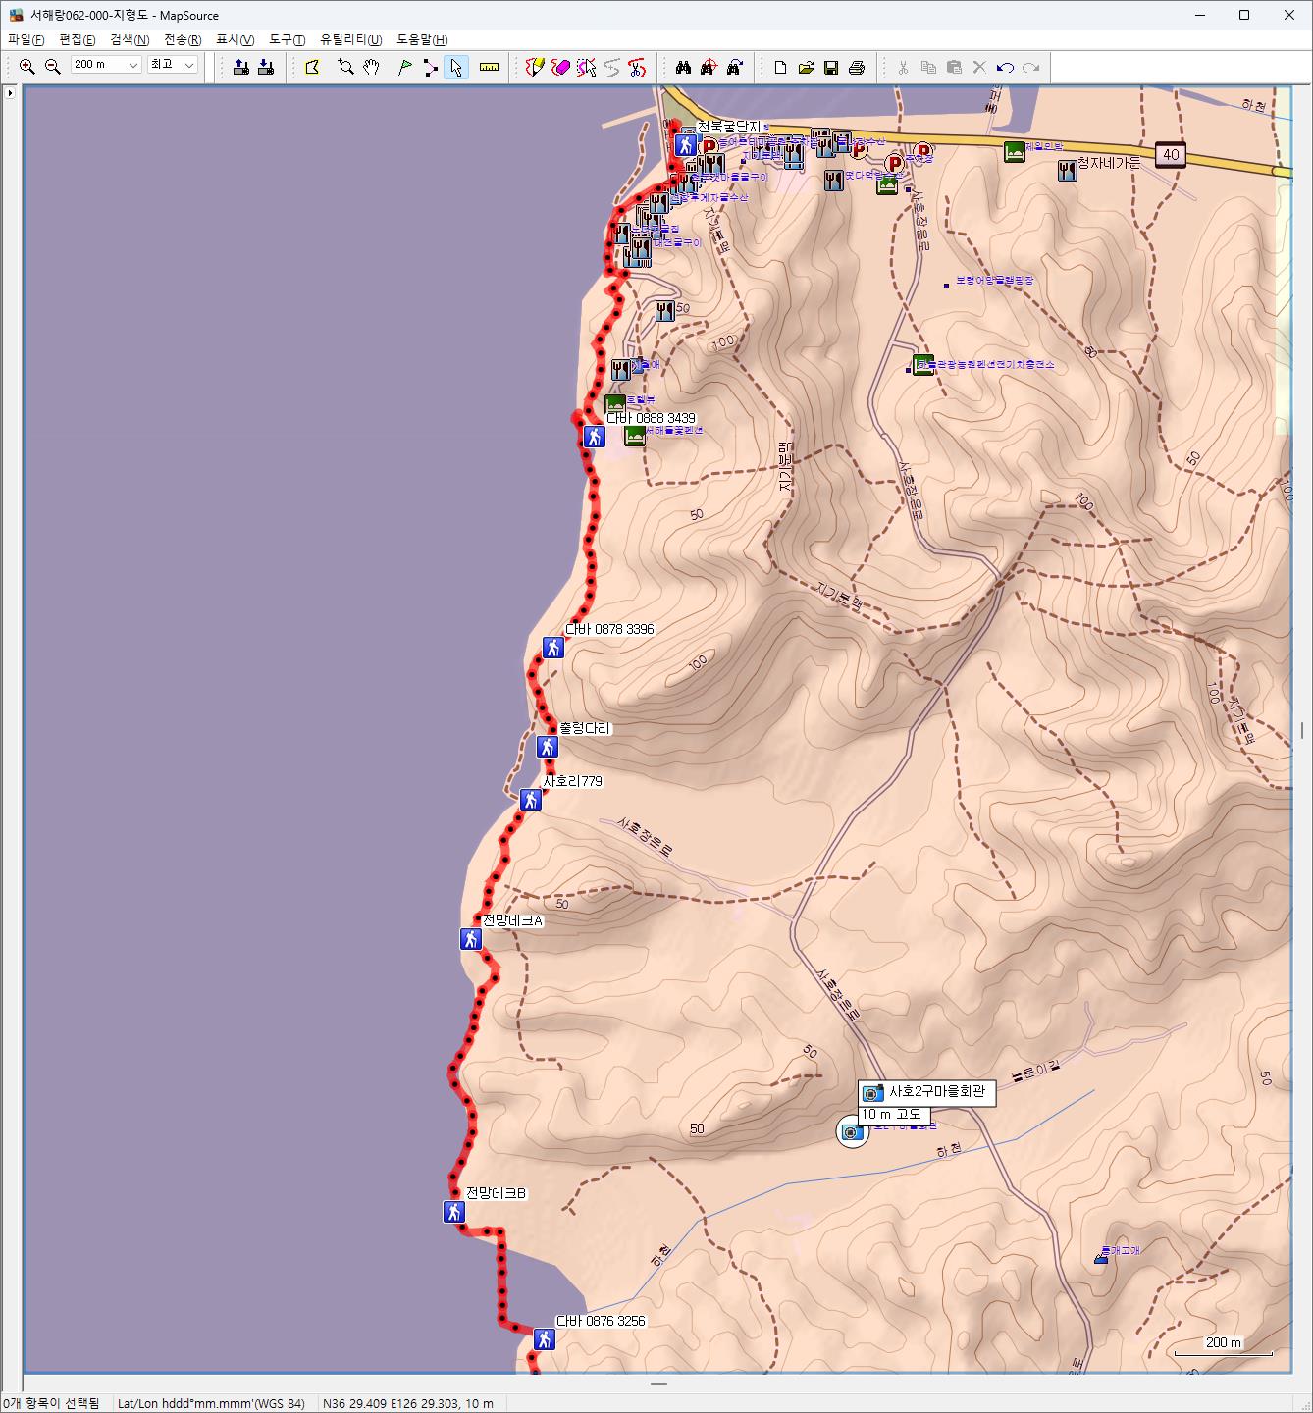
Task: Click the undo arrow icon
Action: pos(1005,67)
